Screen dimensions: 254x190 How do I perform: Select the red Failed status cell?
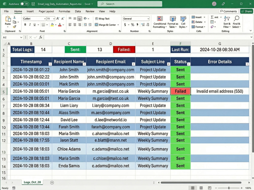coord(180,91)
